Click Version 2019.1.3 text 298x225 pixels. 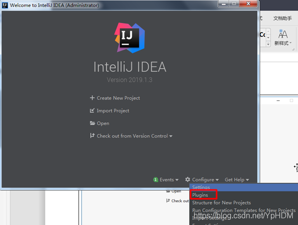(x=130, y=80)
